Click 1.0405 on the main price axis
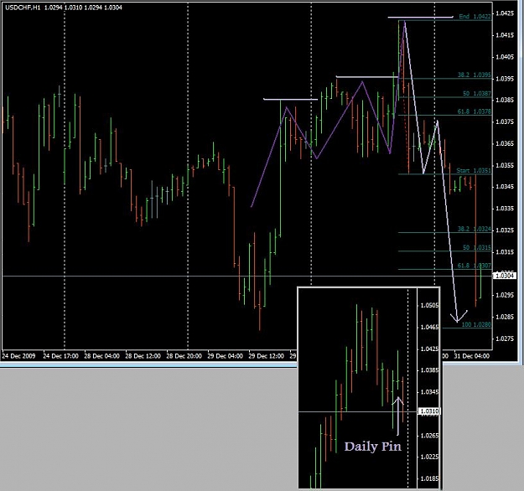524x491 pixels. coord(504,57)
